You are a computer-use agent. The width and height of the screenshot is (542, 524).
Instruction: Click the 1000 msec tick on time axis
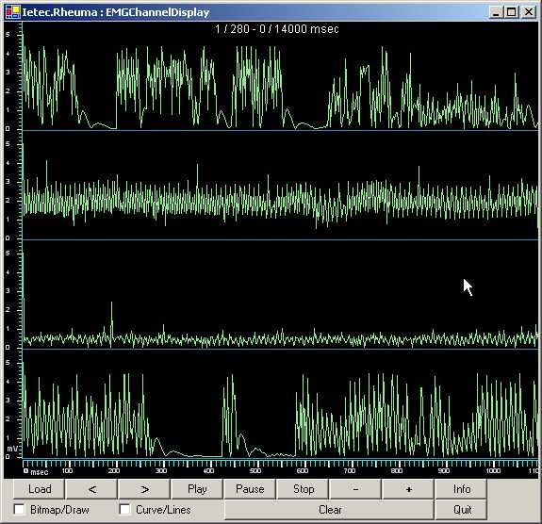(493, 471)
